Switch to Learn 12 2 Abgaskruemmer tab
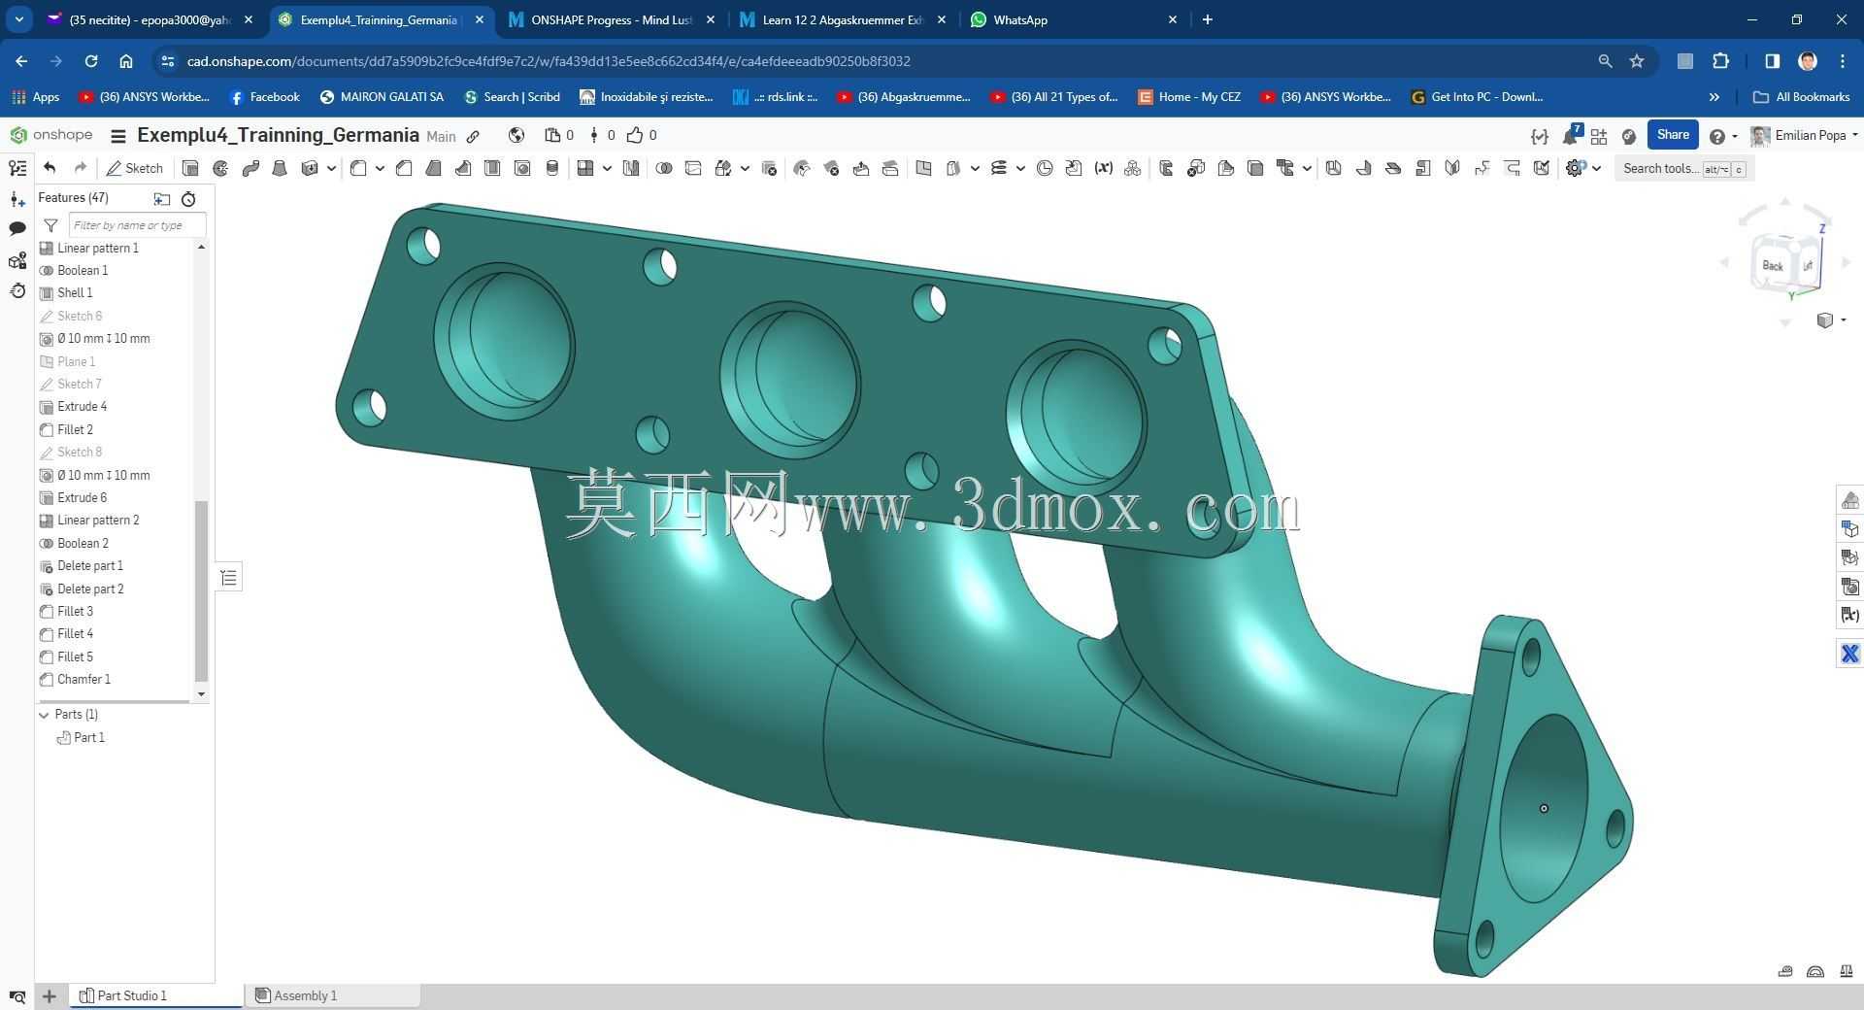This screenshot has width=1864, height=1010. 842,19
